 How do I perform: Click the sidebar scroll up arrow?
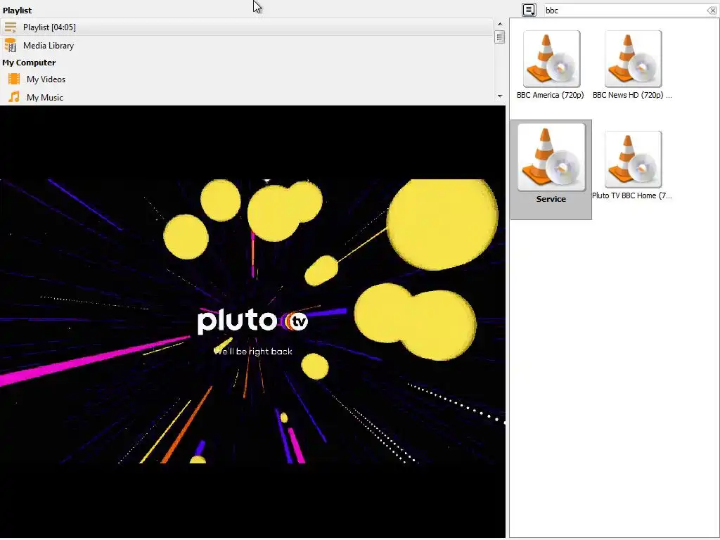[x=500, y=24]
